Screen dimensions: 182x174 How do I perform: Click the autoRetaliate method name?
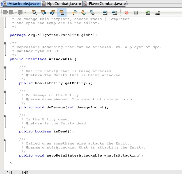coord(62,155)
